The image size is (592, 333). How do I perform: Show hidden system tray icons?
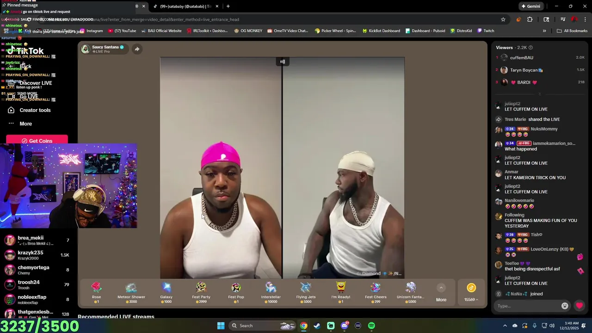point(505,326)
